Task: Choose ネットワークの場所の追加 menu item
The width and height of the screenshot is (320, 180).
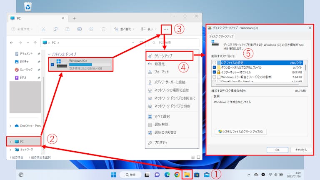Action: (x=172, y=90)
